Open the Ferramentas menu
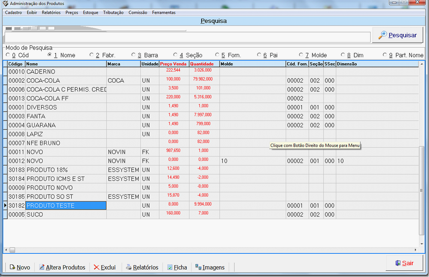Image resolution: width=429 pixels, height=277 pixels. coord(164,13)
